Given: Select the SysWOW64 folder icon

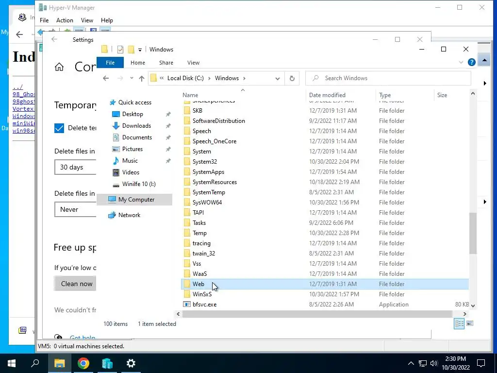Looking at the screenshot, I should pos(187,203).
